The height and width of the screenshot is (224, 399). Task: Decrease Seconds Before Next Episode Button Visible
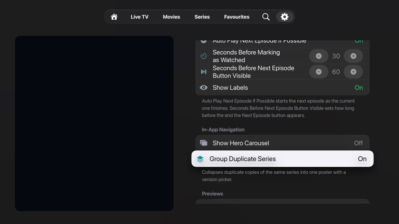[x=319, y=72]
